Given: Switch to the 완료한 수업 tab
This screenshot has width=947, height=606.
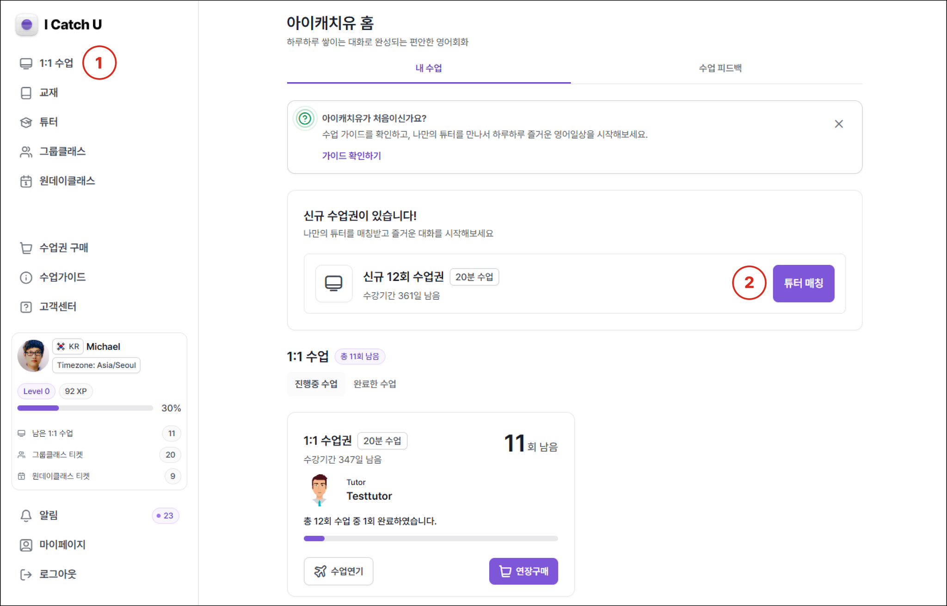Looking at the screenshot, I should tap(375, 384).
